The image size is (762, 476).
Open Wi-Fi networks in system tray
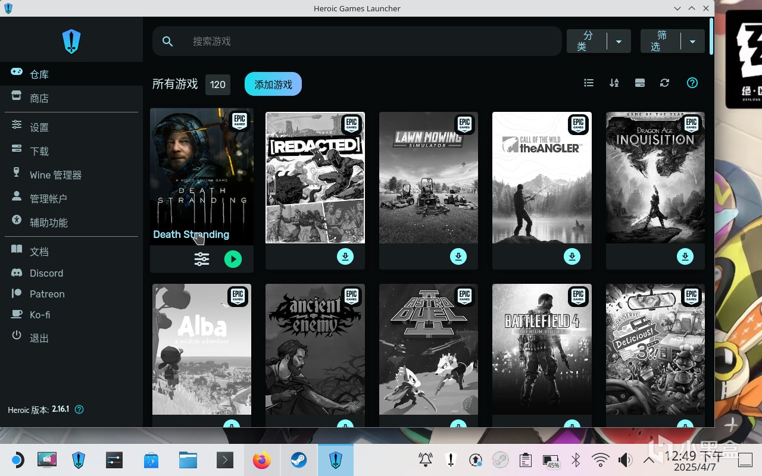[601, 460]
